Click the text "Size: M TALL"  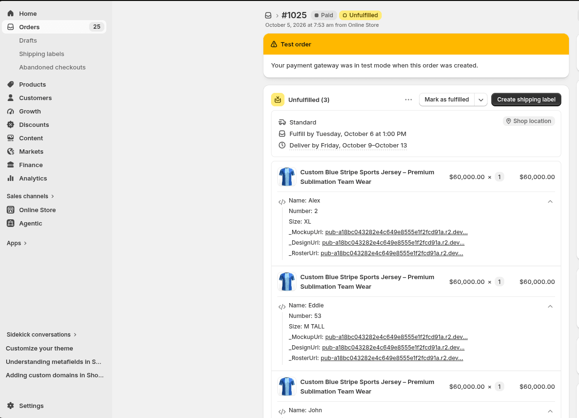click(x=307, y=327)
